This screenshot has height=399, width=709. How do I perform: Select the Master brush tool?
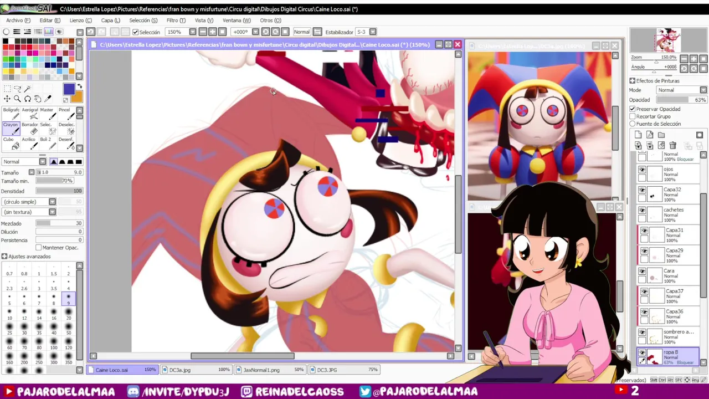(48, 113)
